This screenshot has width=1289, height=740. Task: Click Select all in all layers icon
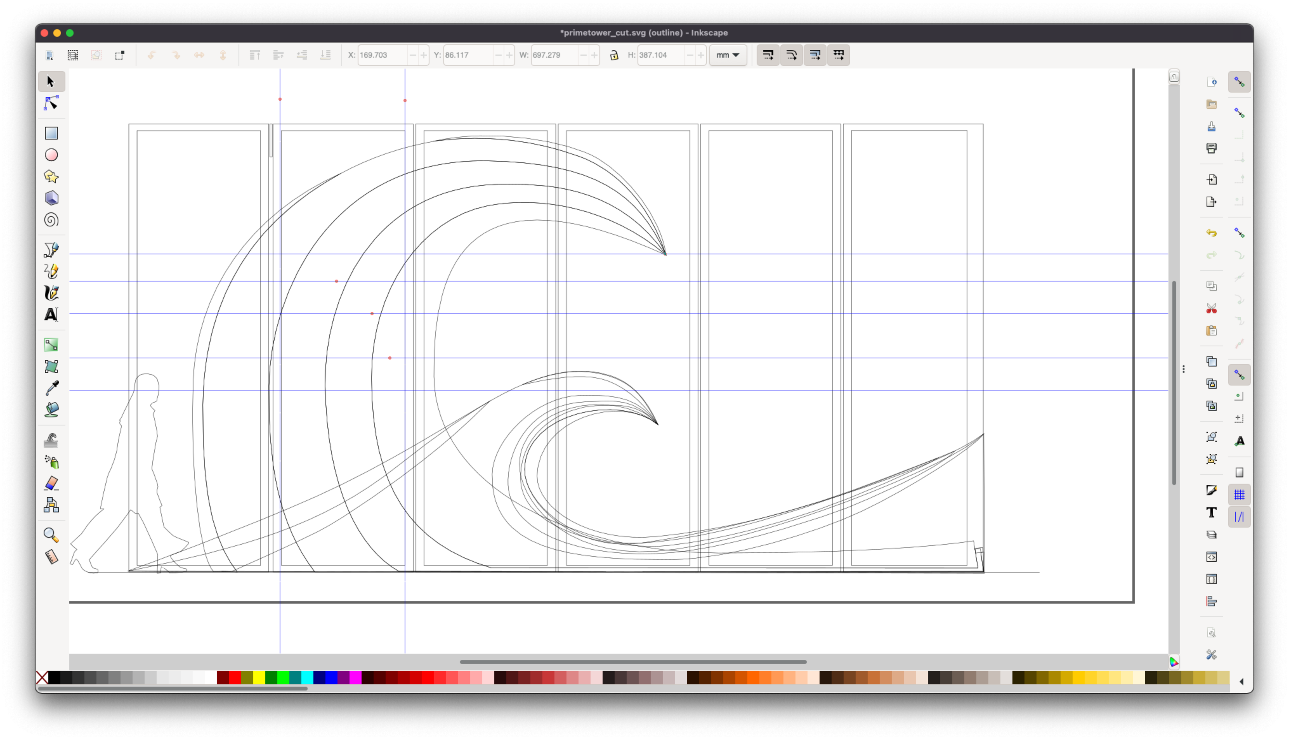73,55
